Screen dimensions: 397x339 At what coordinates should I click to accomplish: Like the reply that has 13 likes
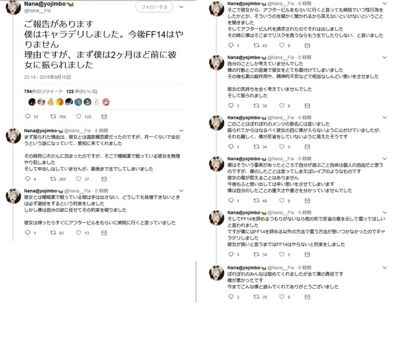coord(78,233)
